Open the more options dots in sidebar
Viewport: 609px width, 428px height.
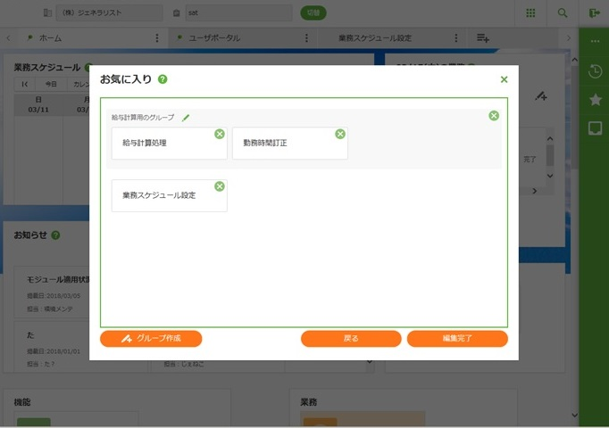tap(595, 41)
